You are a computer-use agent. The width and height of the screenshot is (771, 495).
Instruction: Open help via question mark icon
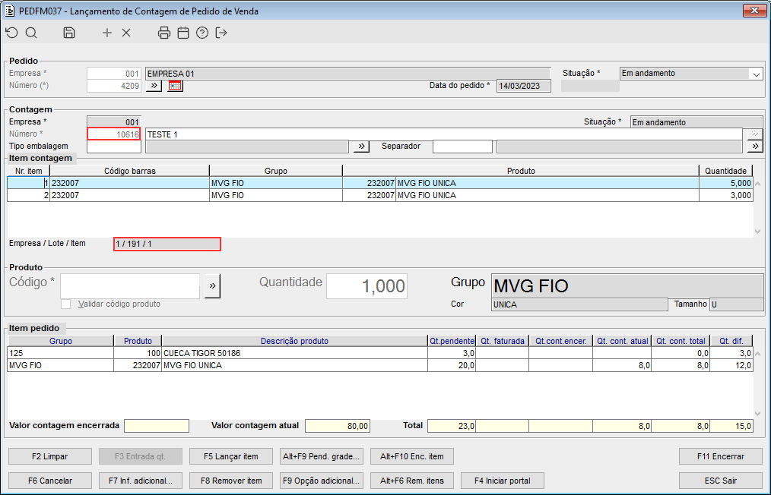tap(202, 33)
